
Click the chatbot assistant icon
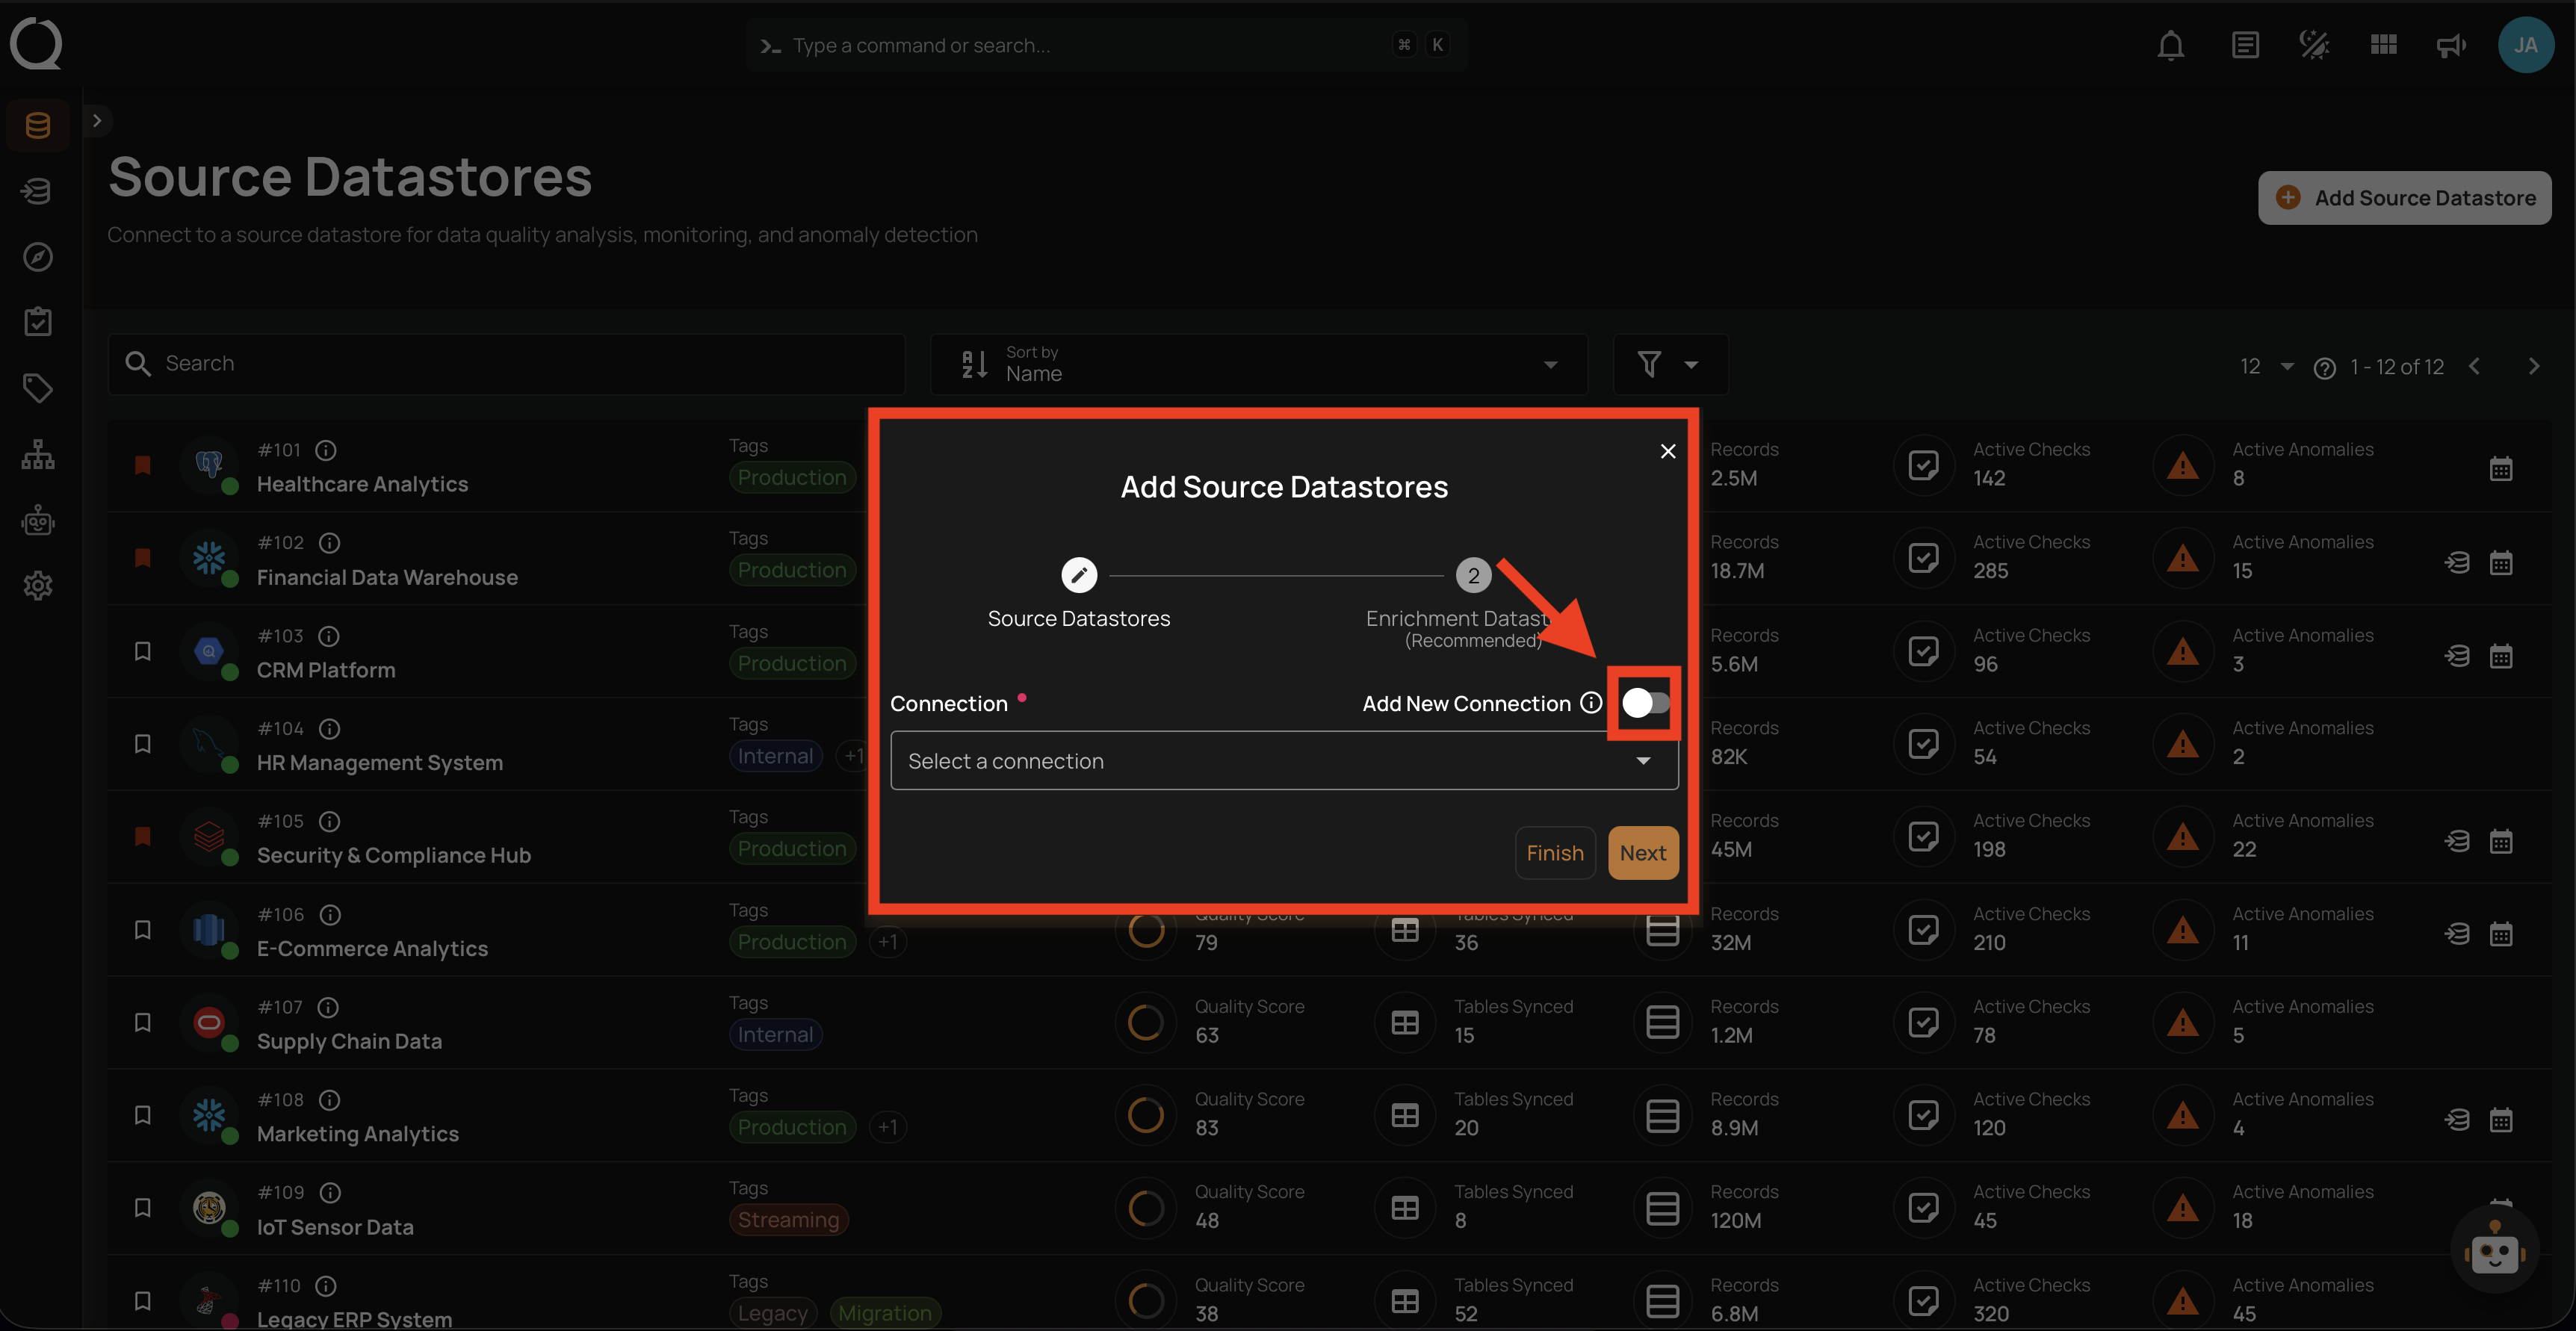(2494, 1251)
